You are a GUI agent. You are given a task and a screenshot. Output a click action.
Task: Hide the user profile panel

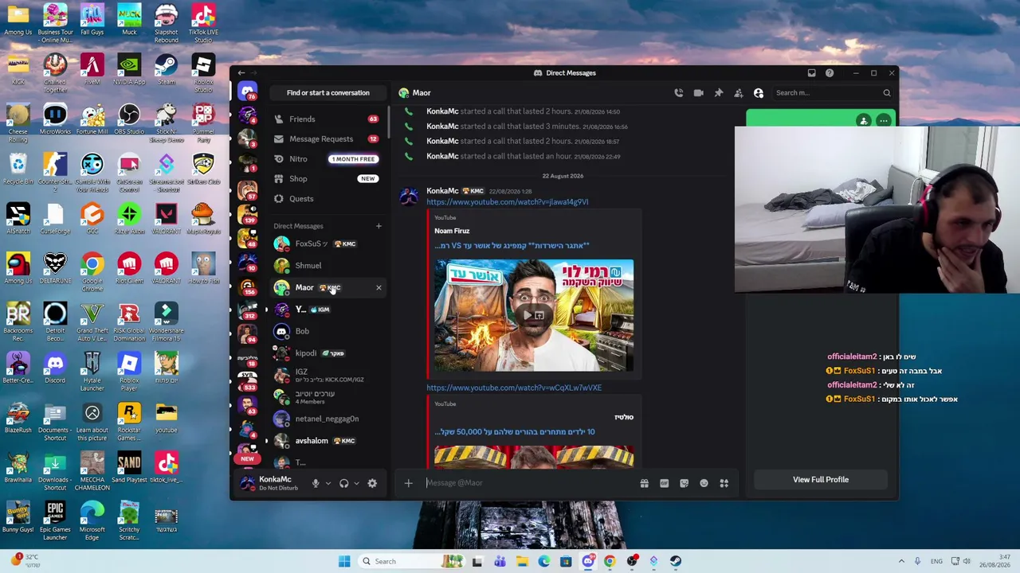pyautogui.click(x=759, y=93)
